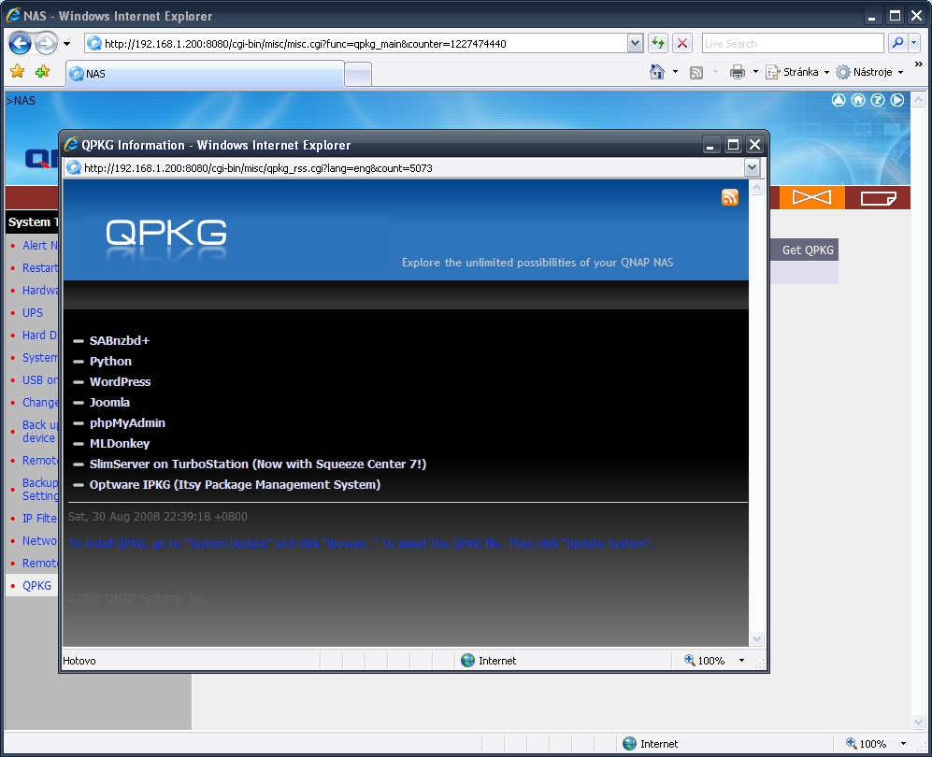Open the WordPress package entry
The width and height of the screenshot is (932, 757).
point(120,381)
